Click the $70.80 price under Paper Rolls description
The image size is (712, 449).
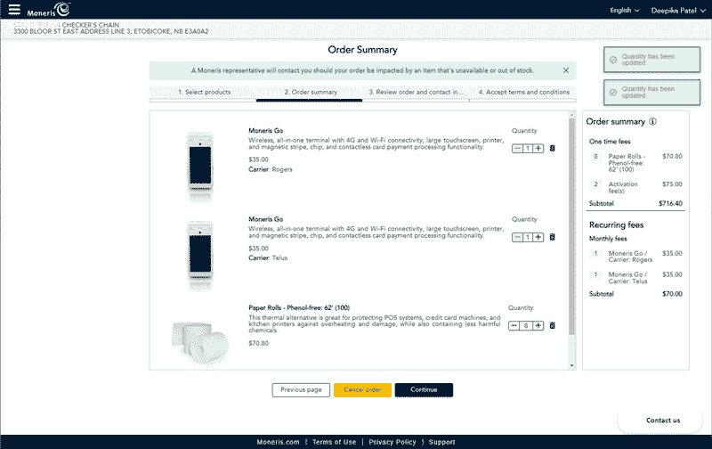tap(258, 344)
